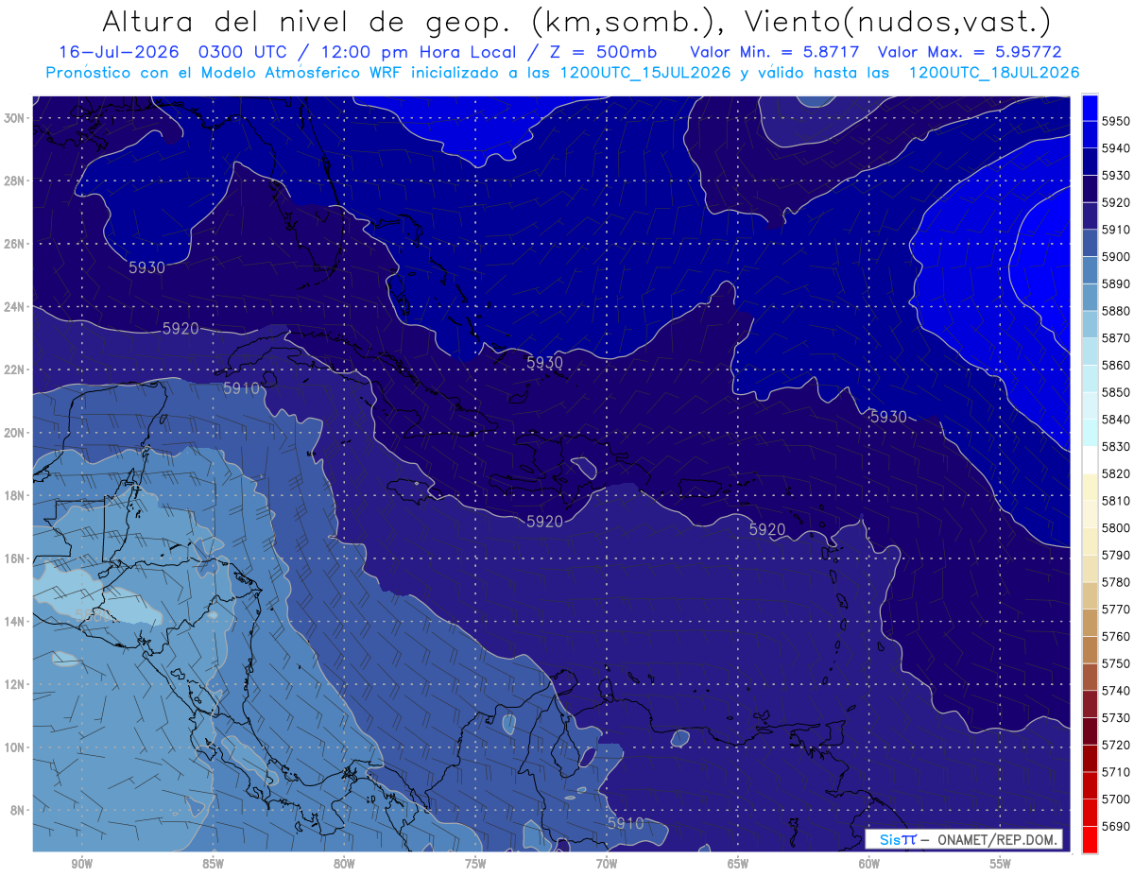1134x876 pixels.
Task: Click the colorbar label '5820'
Action: (1116, 473)
